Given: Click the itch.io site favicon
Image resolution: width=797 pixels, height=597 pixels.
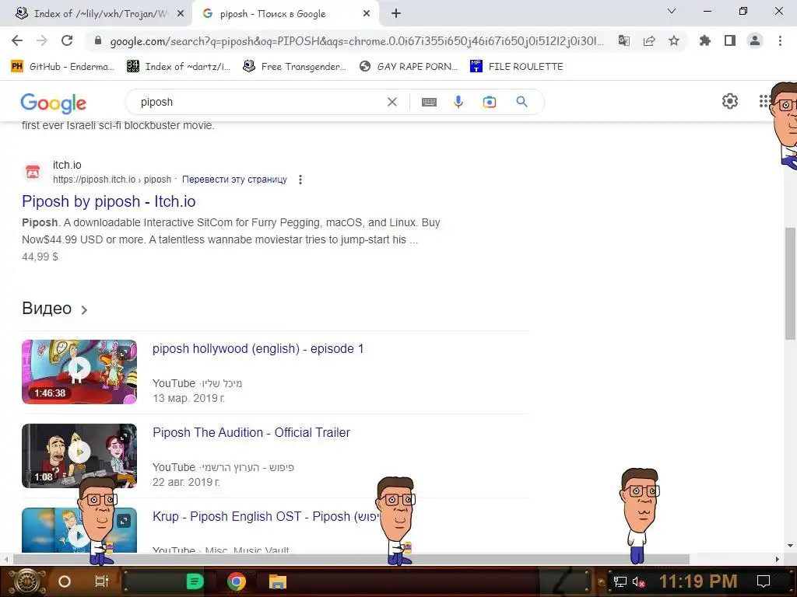Looking at the screenshot, I should point(33,172).
